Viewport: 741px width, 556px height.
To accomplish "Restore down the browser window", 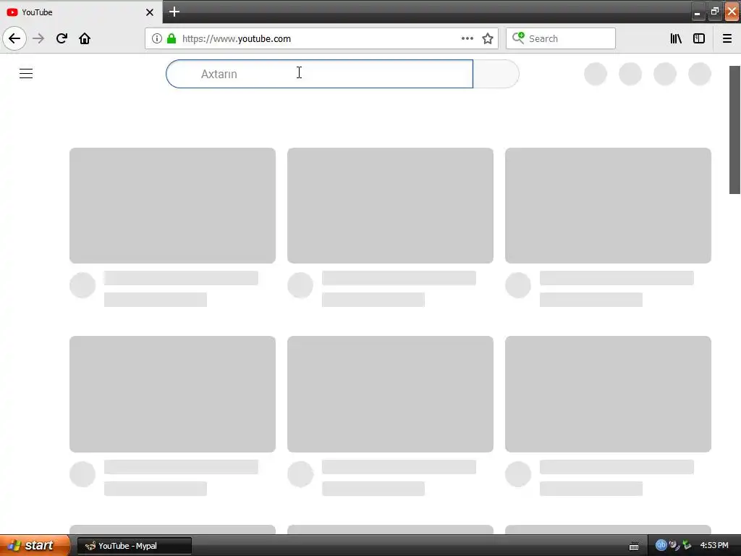I will click(714, 12).
